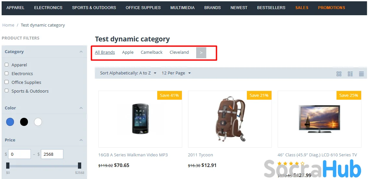Check the Apparel category filter
The image size is (368, 179).
pyautogui.click(x=6, y=65)
